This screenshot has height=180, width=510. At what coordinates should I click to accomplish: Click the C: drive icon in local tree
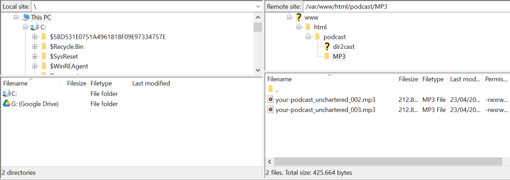pos(35,27)
